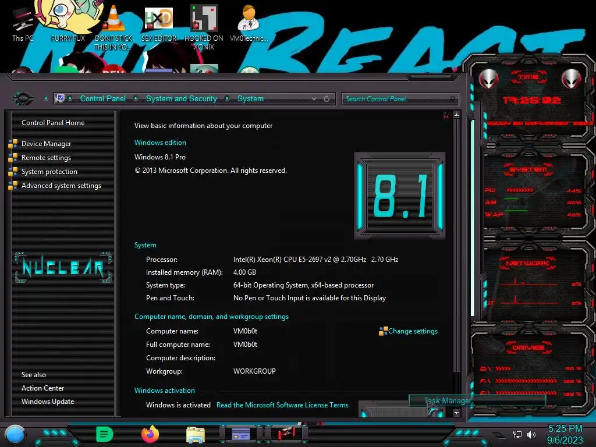This screenshot has height=447, width=596.
Task: Click the Windows 8.1 logo graphic
Action: (400, 196)
